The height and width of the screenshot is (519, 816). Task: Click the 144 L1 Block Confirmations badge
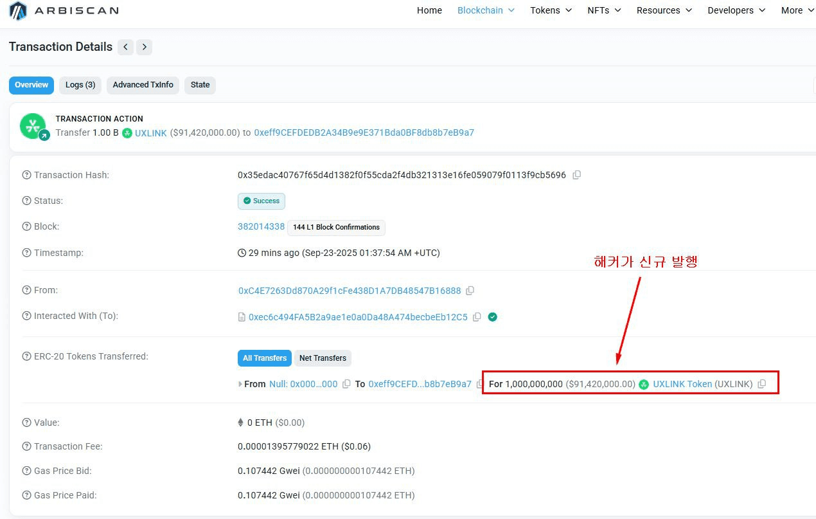[336, 227]
